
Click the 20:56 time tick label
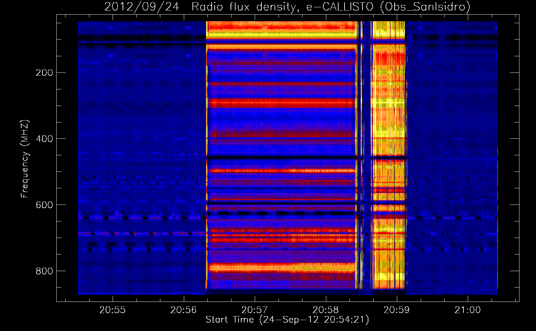[x=184, y=310]
